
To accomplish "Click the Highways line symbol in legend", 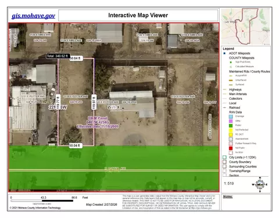I will pyautogui.click(x=225, y=89).
